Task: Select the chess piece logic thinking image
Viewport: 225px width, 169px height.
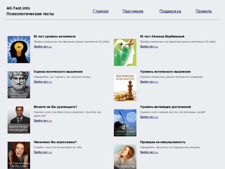Action: tap(125, 87)
